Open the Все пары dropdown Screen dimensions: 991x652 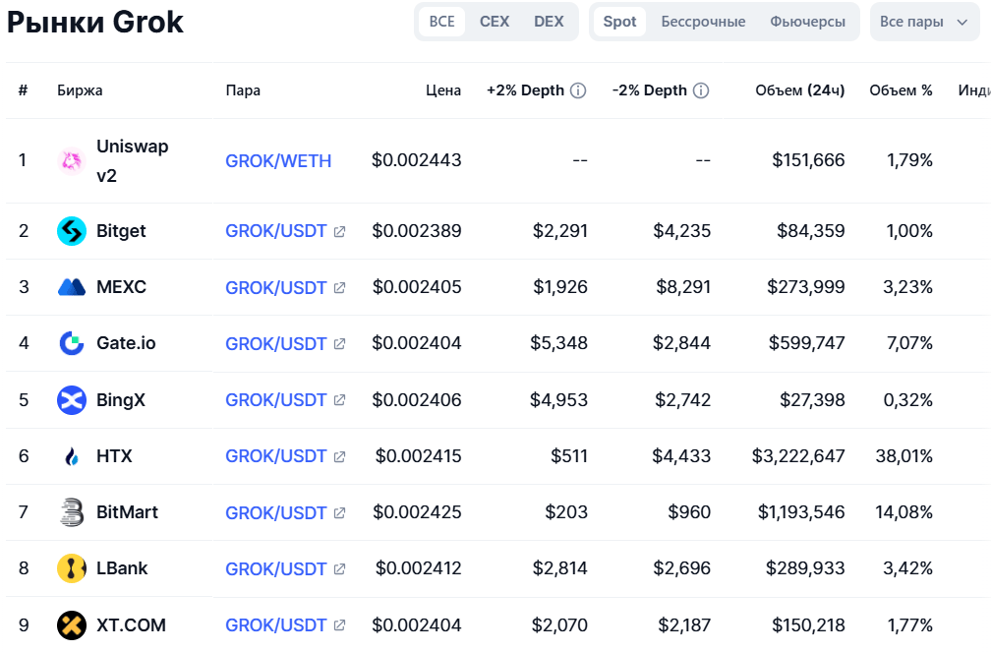point(924,22)
